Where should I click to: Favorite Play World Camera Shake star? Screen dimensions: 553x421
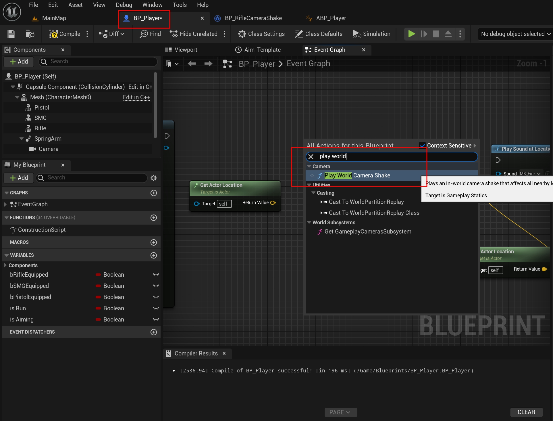[312, 176]
